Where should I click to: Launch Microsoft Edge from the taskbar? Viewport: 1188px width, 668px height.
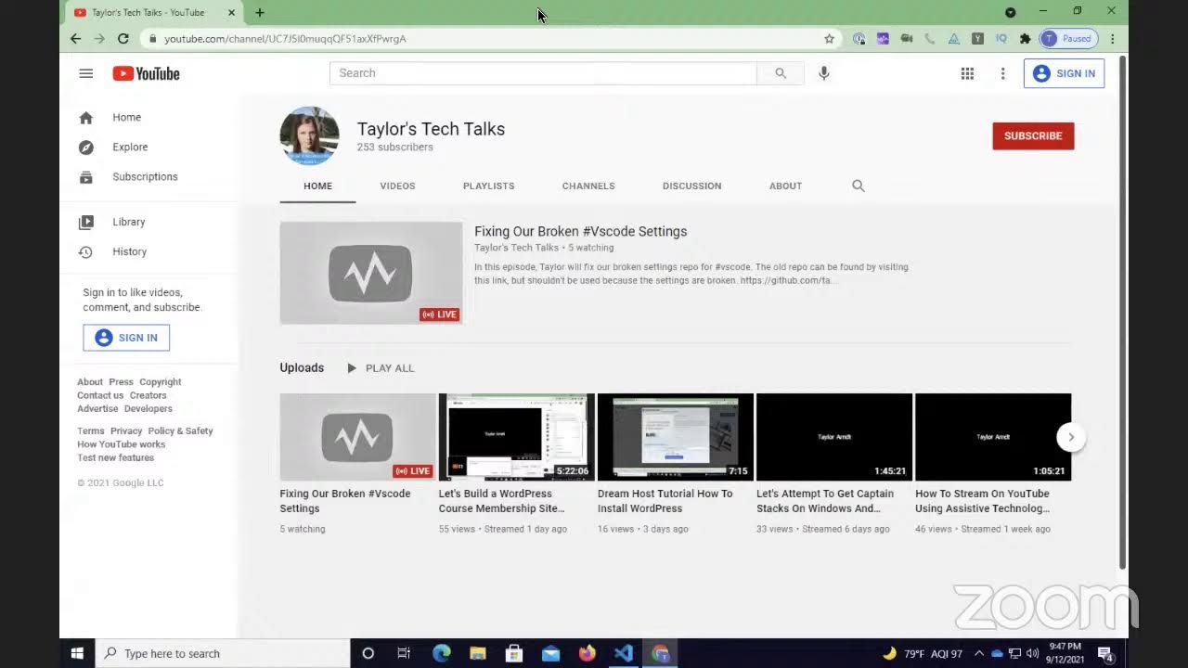[x=441, y=653]
